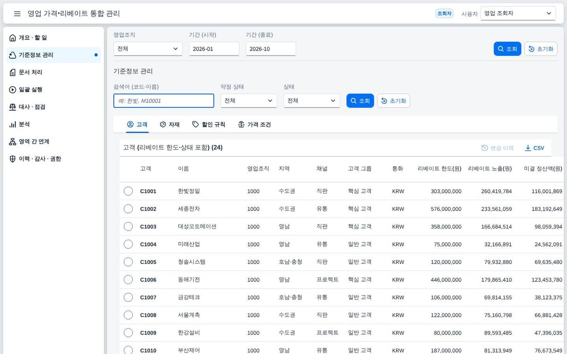The height and width of the screenshot is (354, 567).
Task: Click 조회 button beside 상태 filter
Action: coord(360,101)
